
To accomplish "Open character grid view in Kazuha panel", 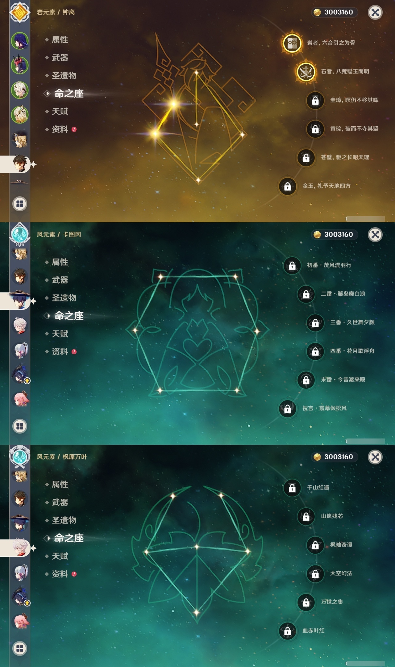I will tap(20, 648).
